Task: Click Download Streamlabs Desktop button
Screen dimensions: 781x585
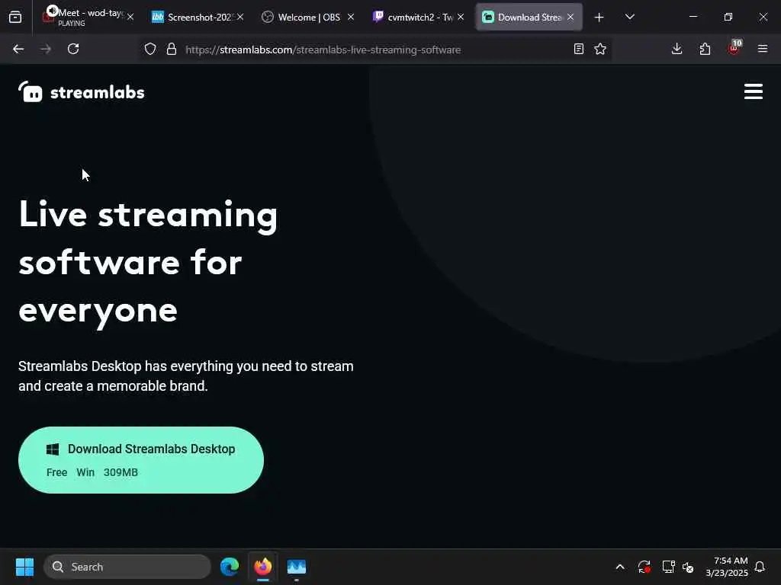Action: (x=141, y=459)
